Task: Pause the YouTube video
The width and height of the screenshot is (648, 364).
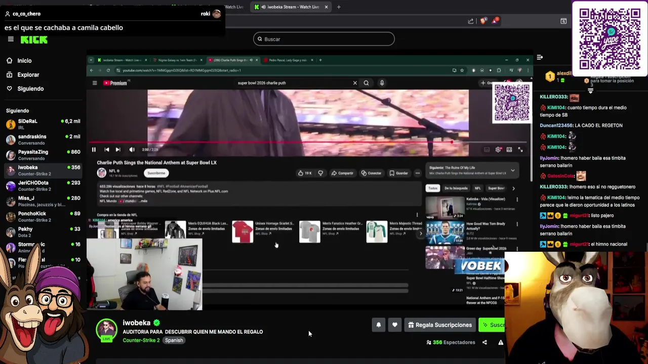Action: coord(94,150)
